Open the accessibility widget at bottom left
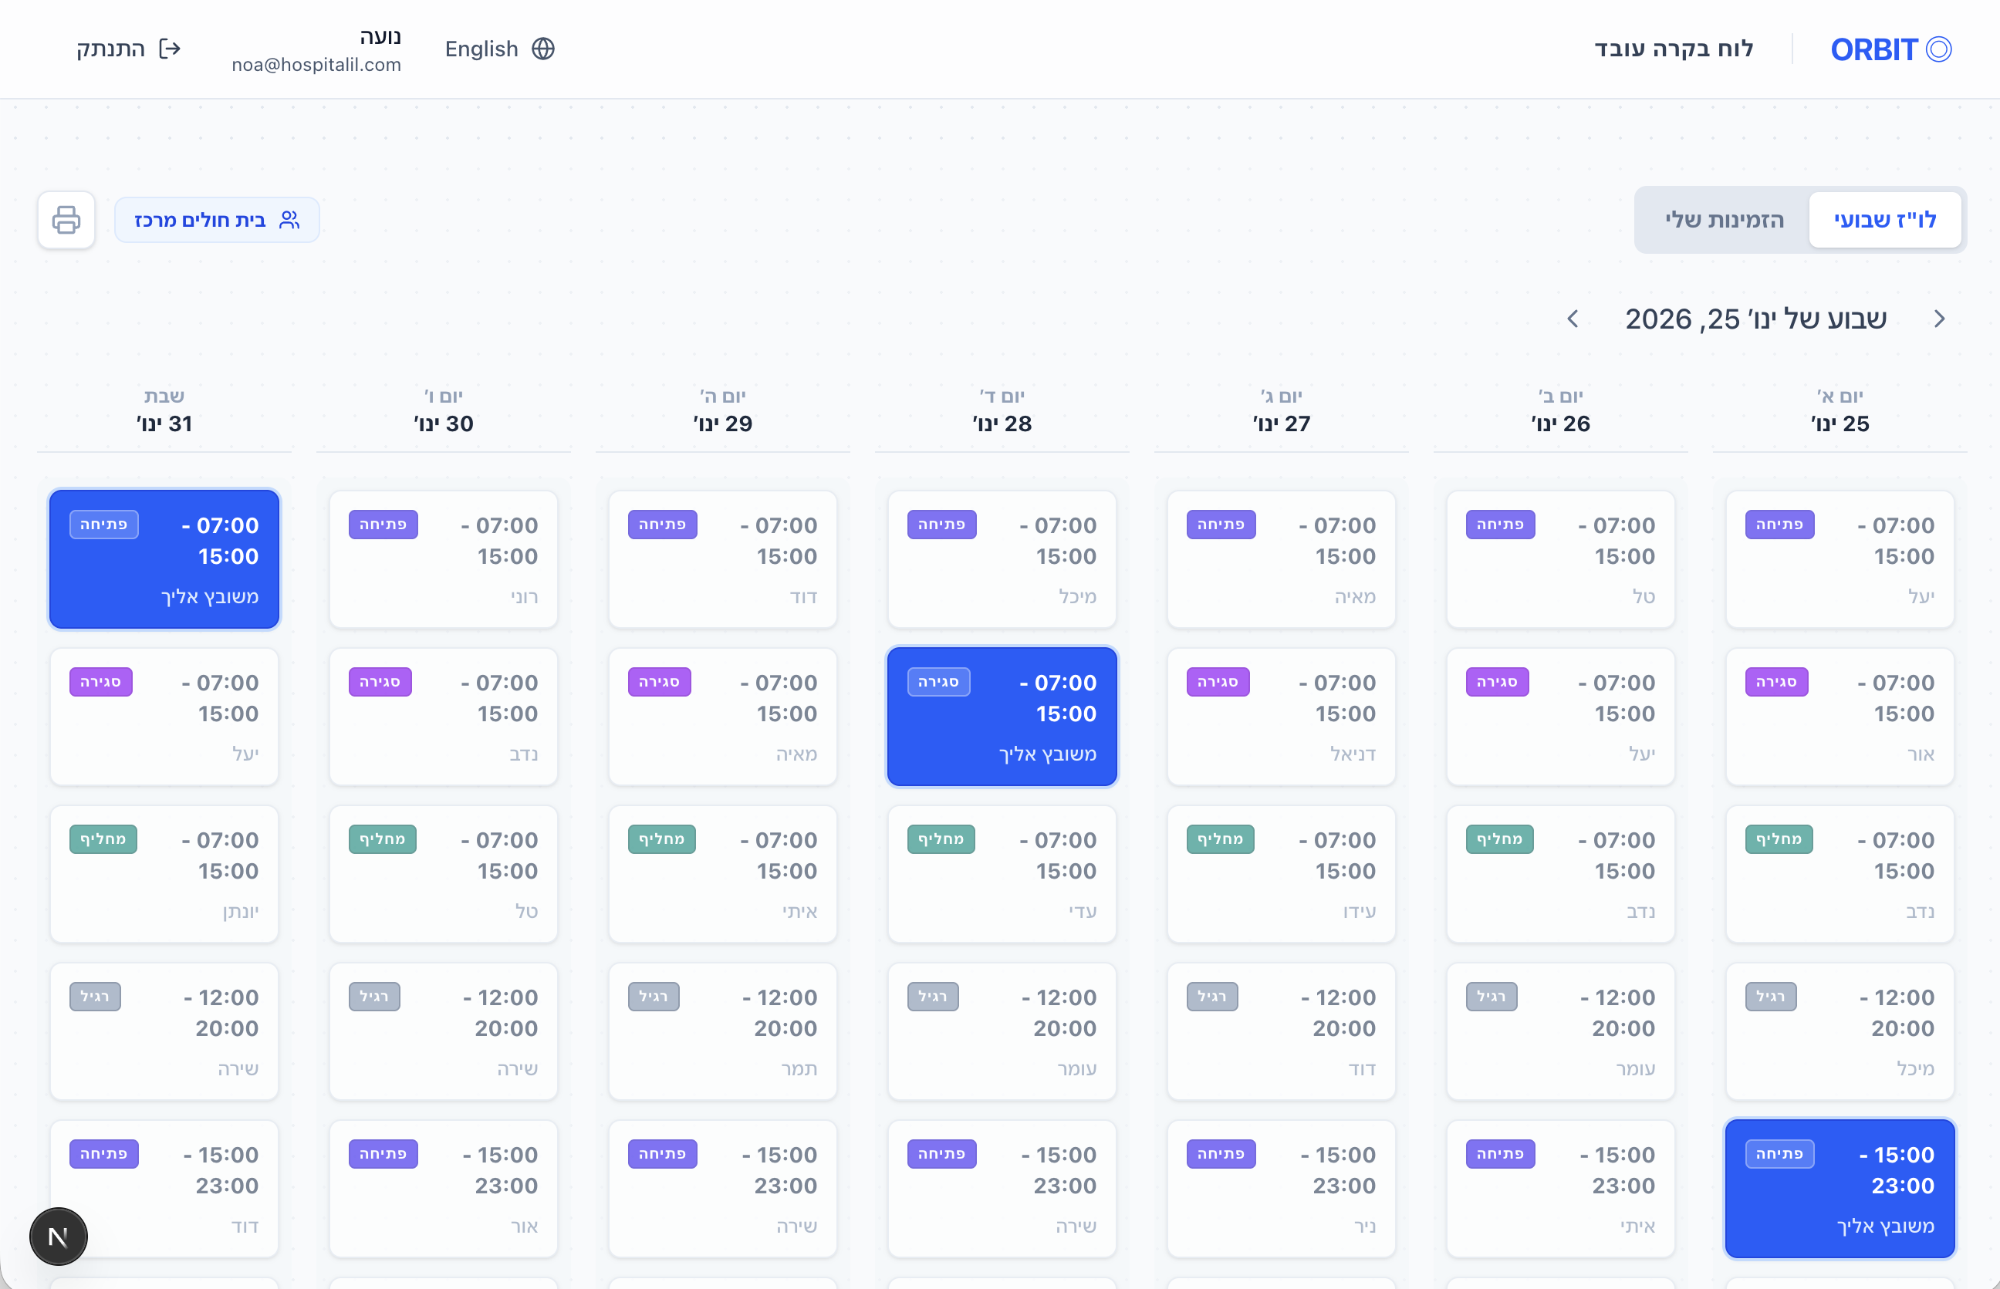The height and width of the screenshot is (1289, 2000). (57, 1236)
